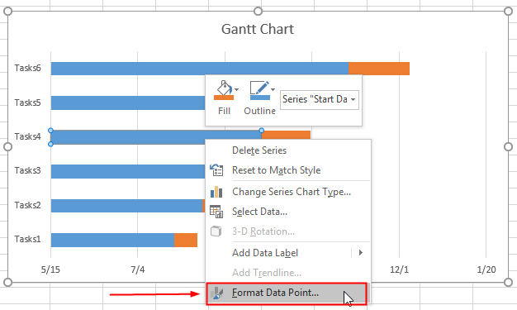
Task: Select the blue Tasks6 bar
Action: pyautogui.click(x=200, y=69)
